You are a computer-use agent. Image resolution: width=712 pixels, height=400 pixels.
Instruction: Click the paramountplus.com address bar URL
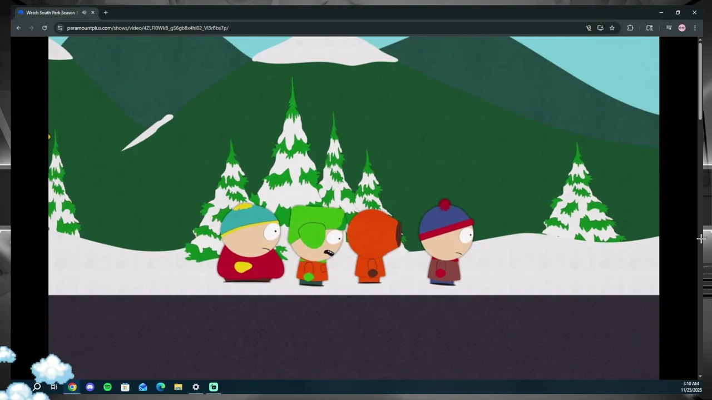pyautogui.click(x=148, y=28)
